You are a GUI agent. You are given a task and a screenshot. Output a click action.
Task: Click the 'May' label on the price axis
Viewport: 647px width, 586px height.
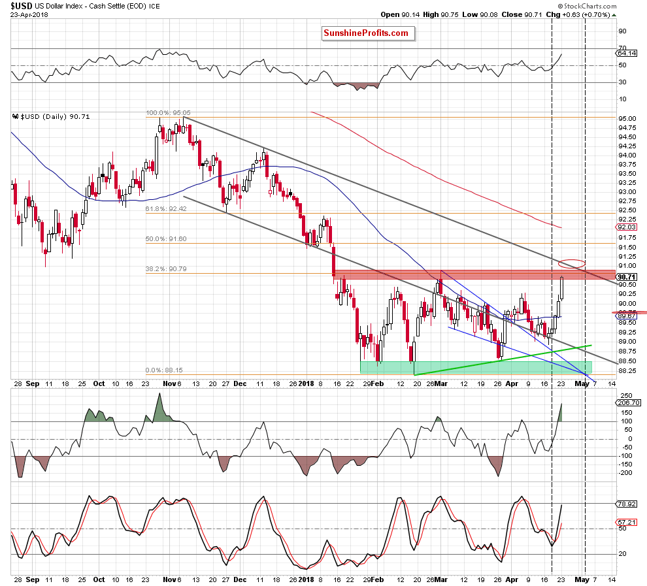tap(582, 383)
